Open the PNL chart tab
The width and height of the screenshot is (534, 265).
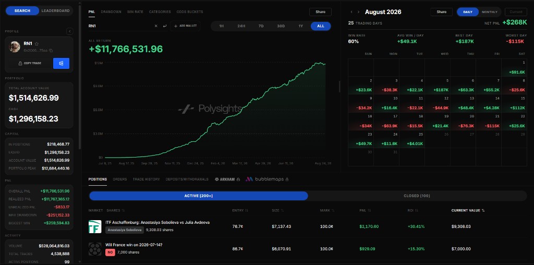92,12
